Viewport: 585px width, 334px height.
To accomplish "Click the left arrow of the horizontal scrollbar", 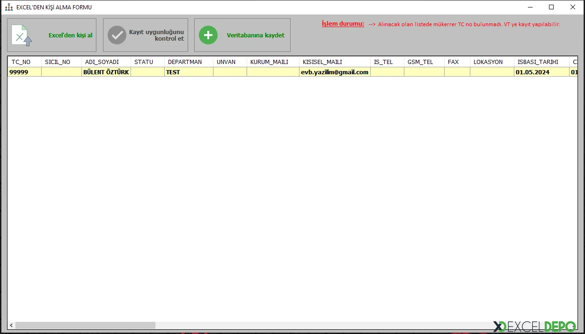I will coord(10,326).
